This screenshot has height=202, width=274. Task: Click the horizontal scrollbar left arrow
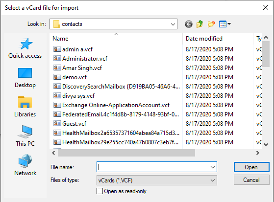53,153
